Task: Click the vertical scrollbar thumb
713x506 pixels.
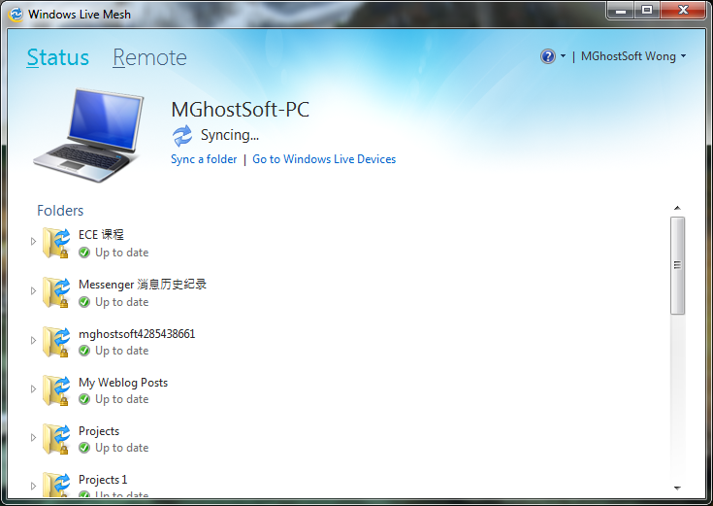Action: 677,264
